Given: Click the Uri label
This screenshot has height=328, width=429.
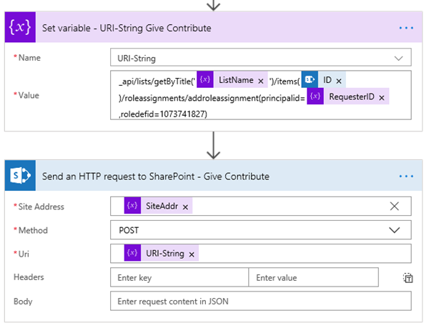Looking at the screenshot, I should coord(24,254).
